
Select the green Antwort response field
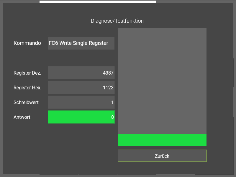click(81, 117)
